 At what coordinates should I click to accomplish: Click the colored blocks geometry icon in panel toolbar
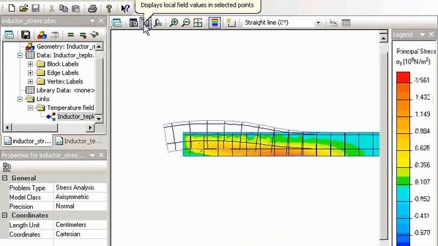click(42, 35)
